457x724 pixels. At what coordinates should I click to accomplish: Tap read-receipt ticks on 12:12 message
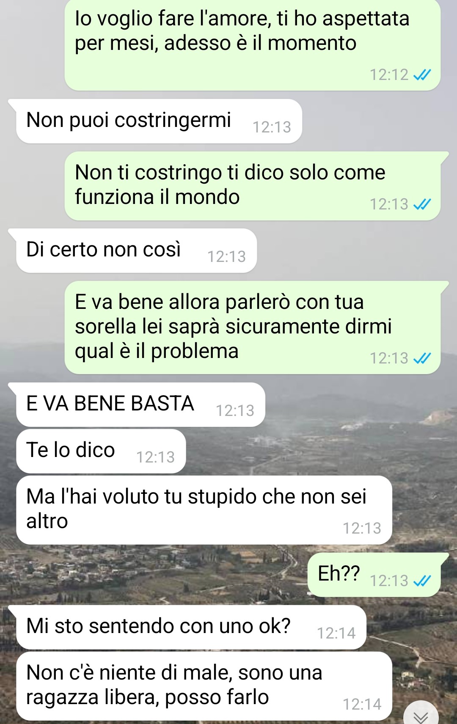[422, 75]
